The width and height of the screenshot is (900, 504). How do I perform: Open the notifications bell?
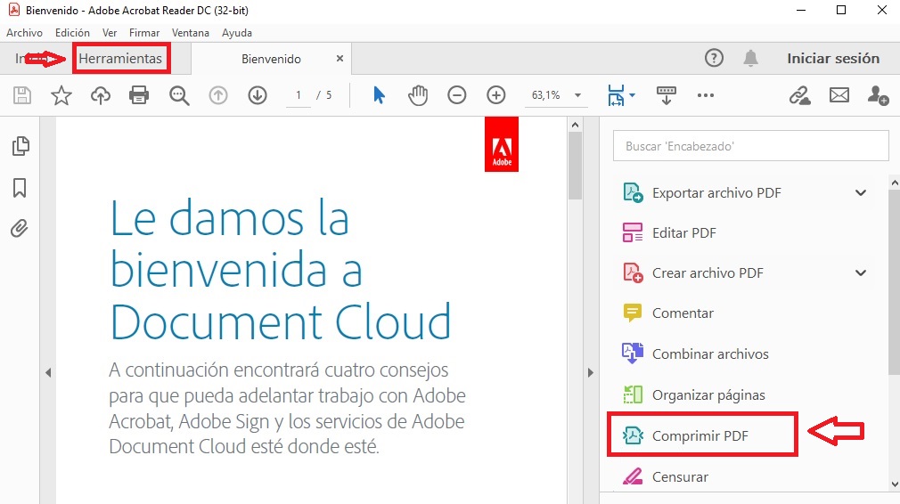click(751, 58)
